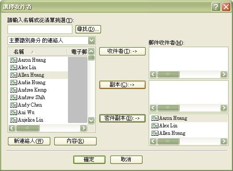
Task: Focus the name search input field
Action: [x=40, y=29]
